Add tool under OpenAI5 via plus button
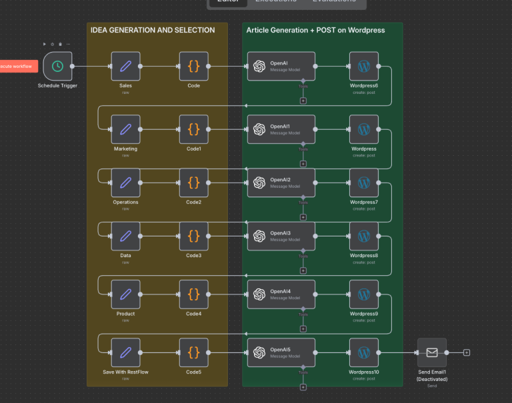This screenshot has height=403, width=512. 303,386
